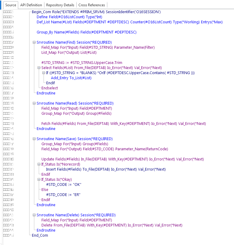
Task: Click line number 00001 in the gutter
Action: pos(8,12)
